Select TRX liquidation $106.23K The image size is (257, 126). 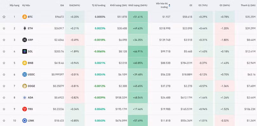coord(250,109)
